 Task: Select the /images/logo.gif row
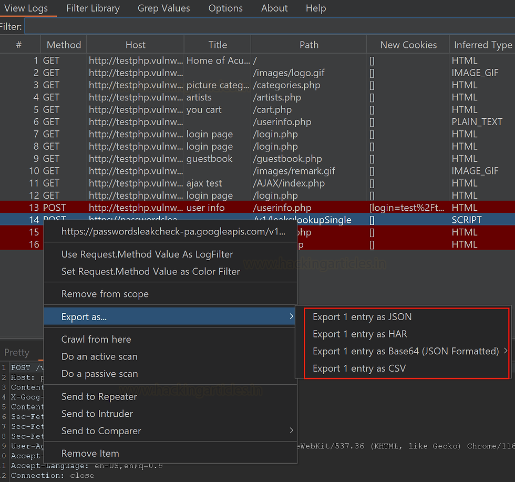click(257, 73)
